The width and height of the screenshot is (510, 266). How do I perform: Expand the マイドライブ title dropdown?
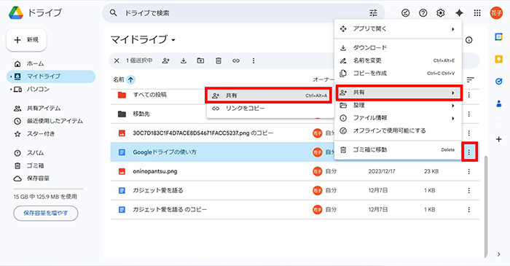pyautogui.click(x=173, y=40)
